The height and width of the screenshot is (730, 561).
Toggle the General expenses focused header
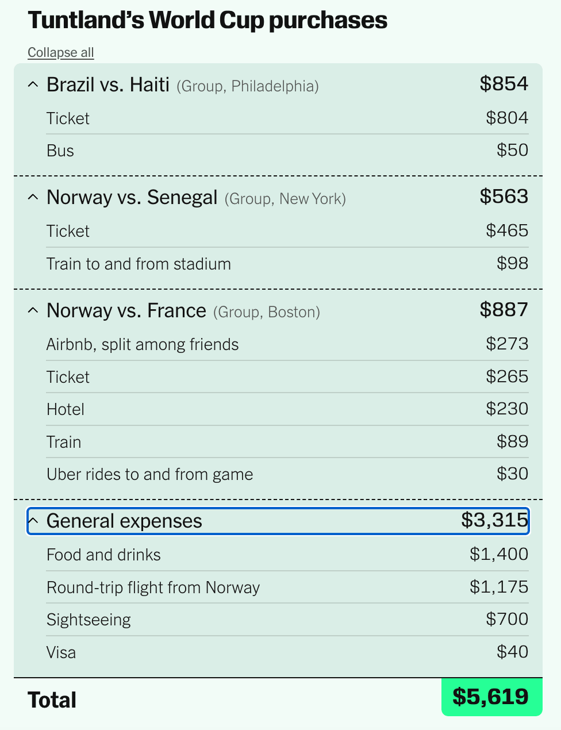(278, 521)
